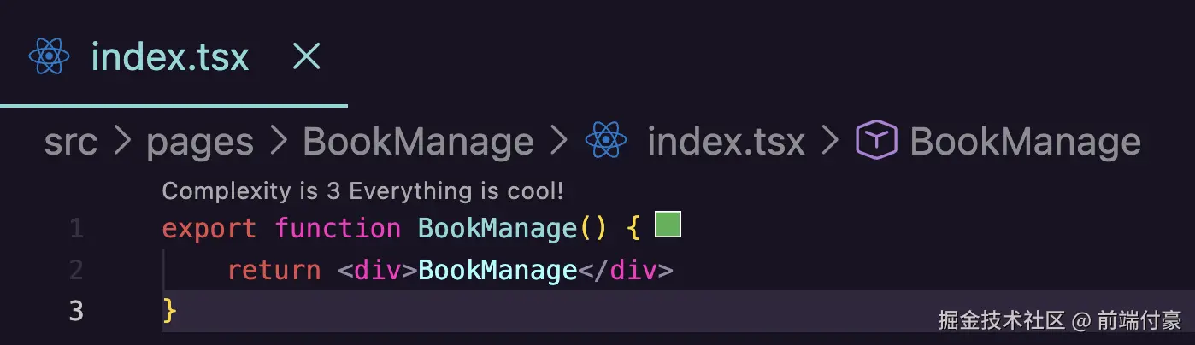1195x345 pixels.
Task: Select the BookManage symbol breadcrumb at the end
Action: click(x=1025, y=142)
